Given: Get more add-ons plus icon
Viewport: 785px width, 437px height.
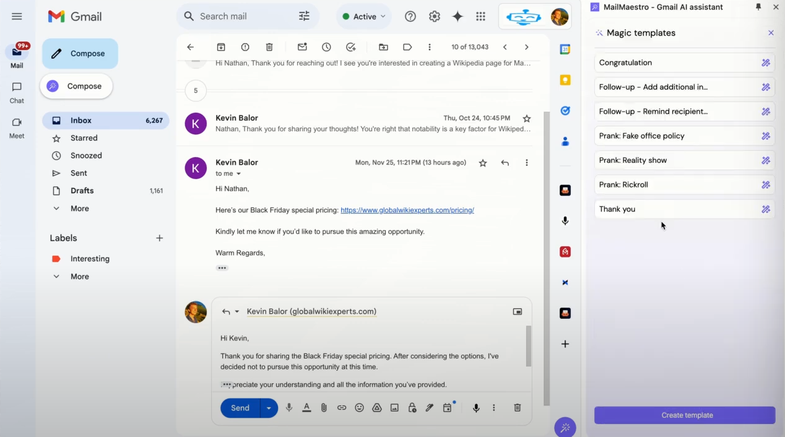Looking at the screenshot, I should coord(565,344).
